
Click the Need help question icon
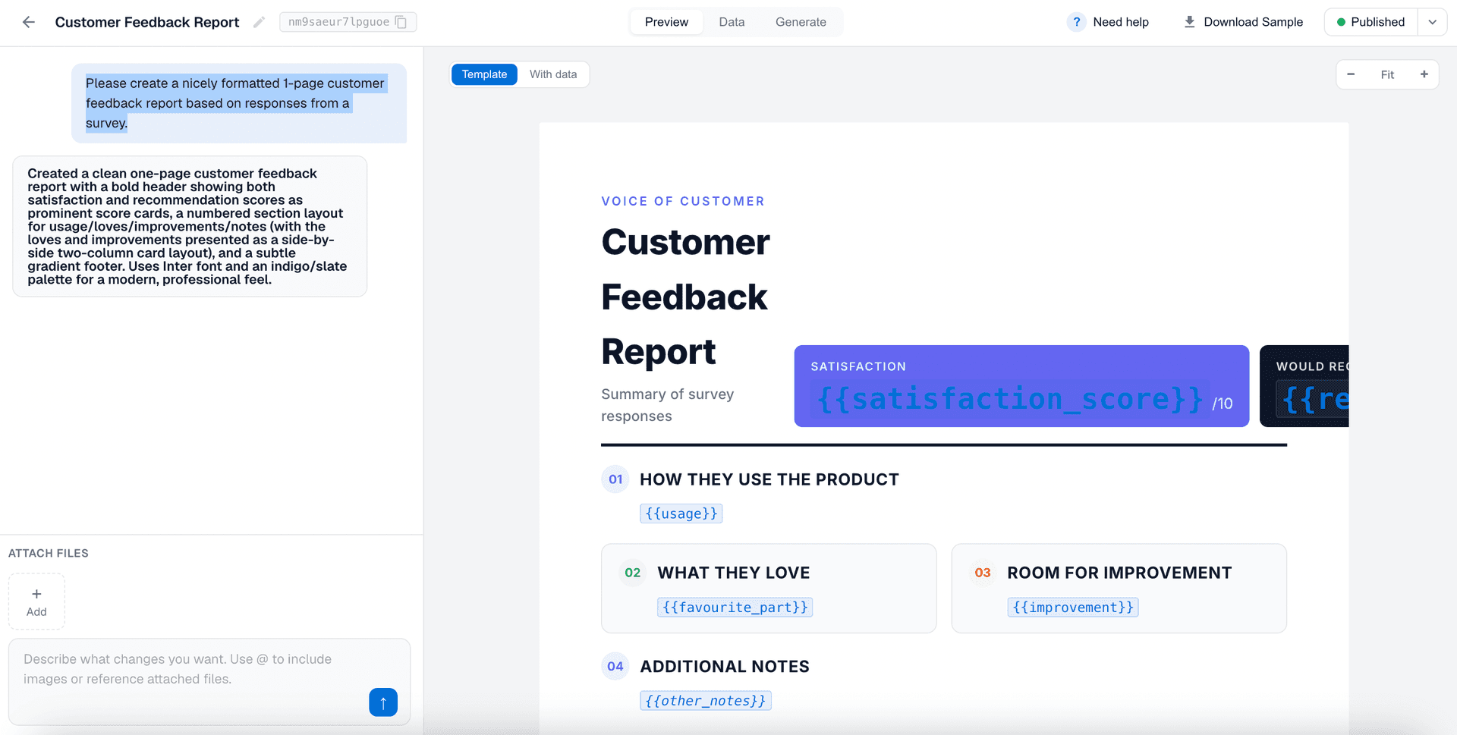[1076, 22]
